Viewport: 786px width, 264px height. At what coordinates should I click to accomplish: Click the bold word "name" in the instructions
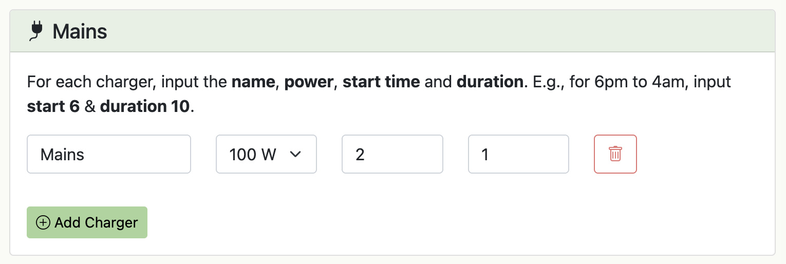point(254,82)
